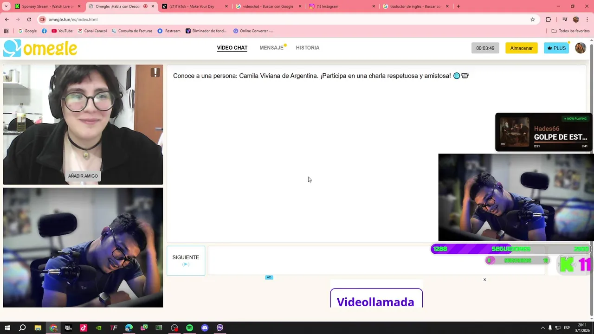Reload the page
This screenshot has width=594, height=334.
pos(29,19)
